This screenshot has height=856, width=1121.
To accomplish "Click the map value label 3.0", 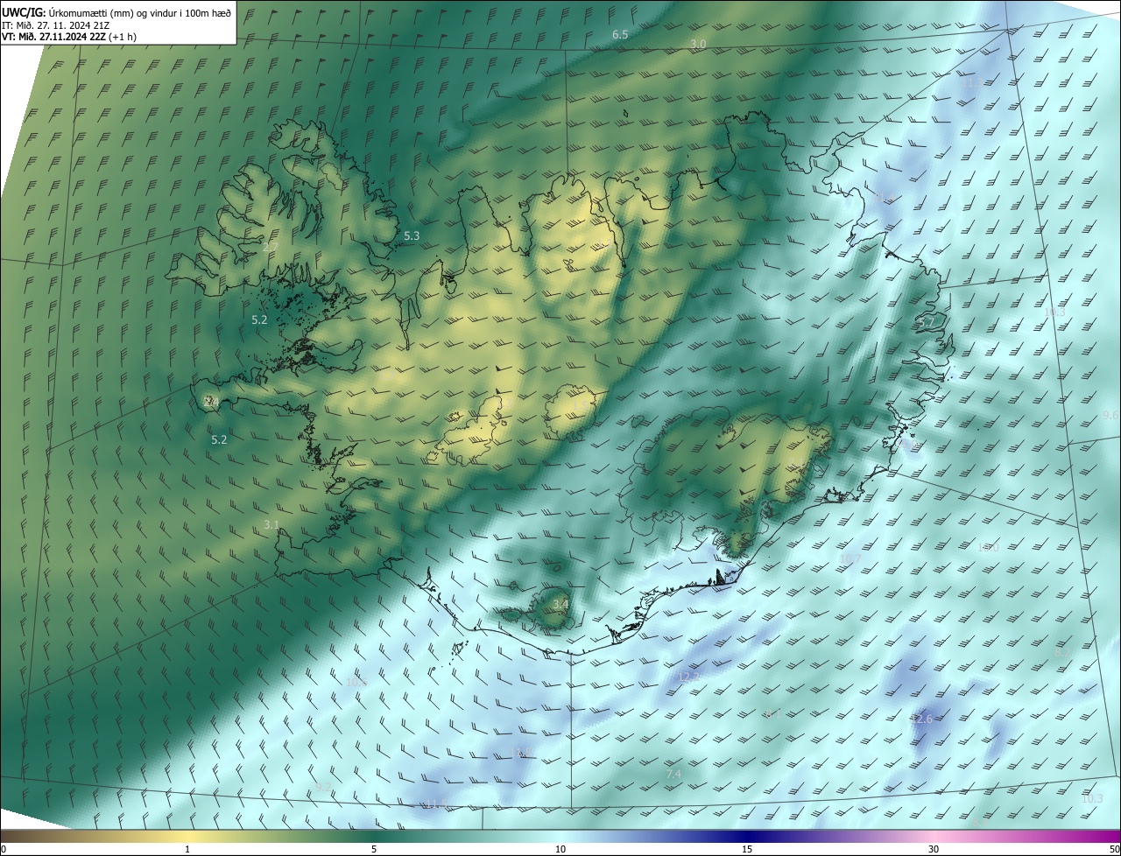I will (x=698, y=44).
